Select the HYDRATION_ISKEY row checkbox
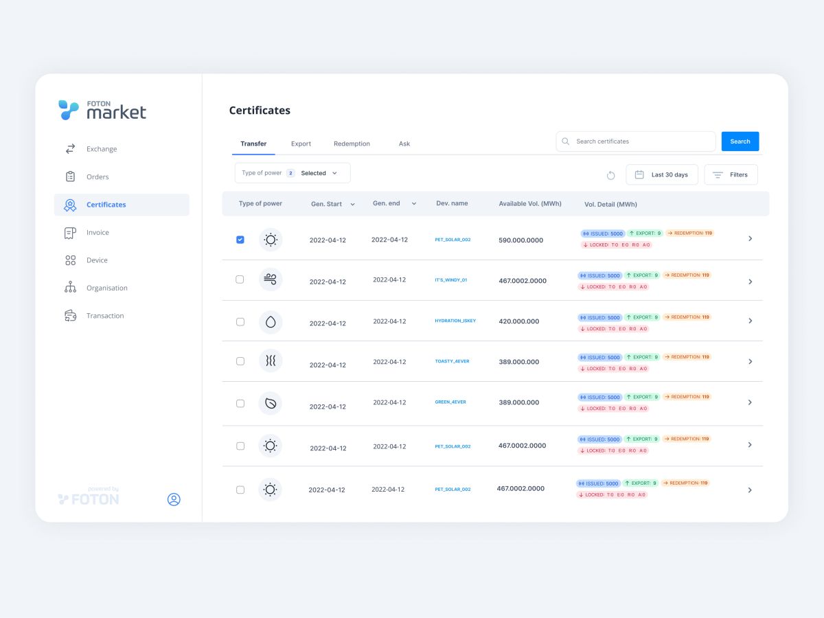 (240, 321)
